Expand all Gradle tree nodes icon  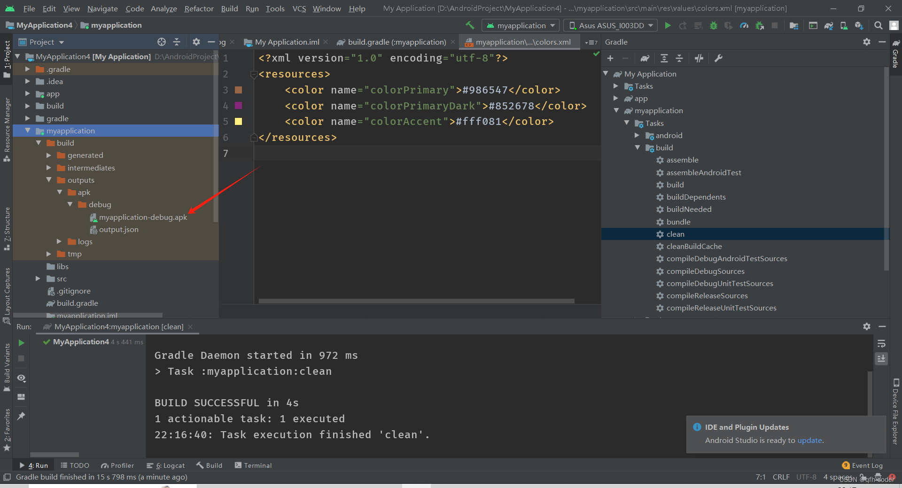click(664, 58)
